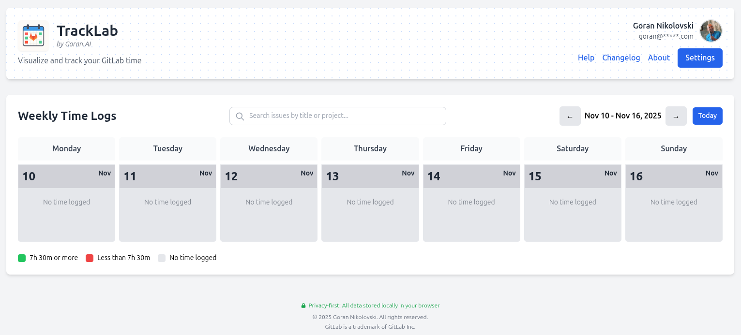Click the gray No time logged swatch

tap(162, 258)
